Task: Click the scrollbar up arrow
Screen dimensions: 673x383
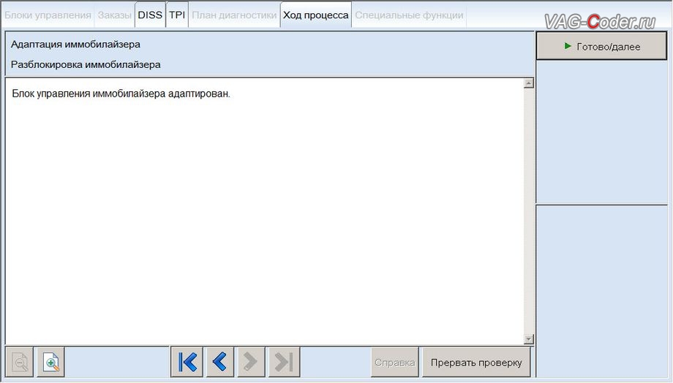Action: click(x=529, y=83)
